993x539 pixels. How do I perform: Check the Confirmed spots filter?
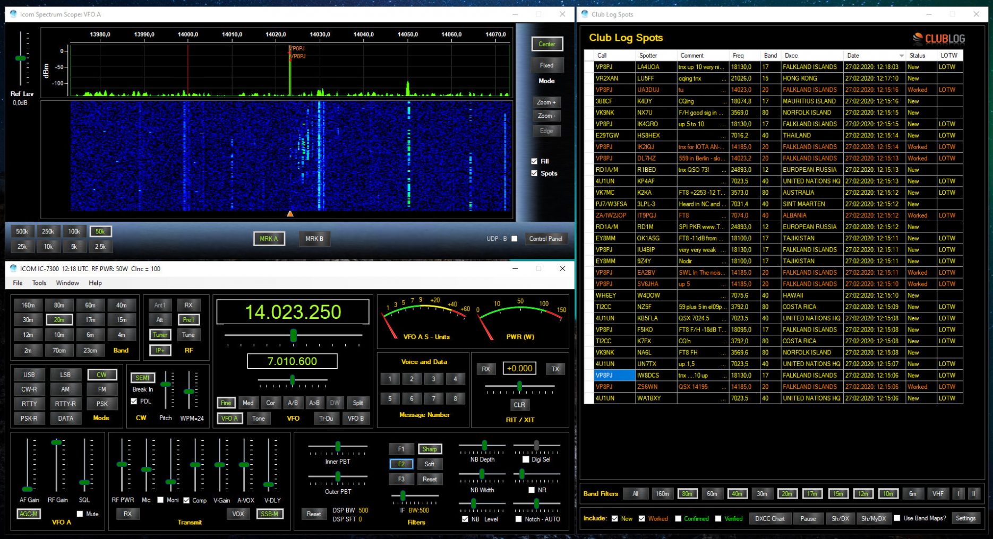[x=678, y=518]
